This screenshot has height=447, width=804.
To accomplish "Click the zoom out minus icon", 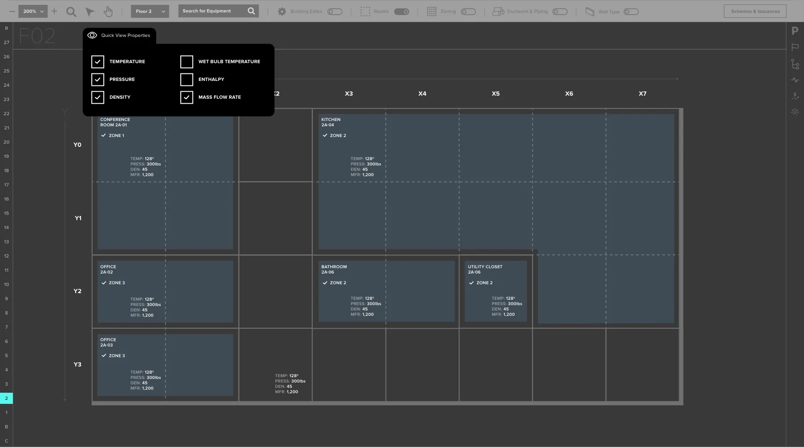I will tap(12, 11).
